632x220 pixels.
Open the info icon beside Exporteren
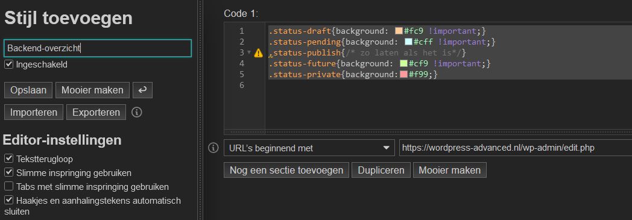point(137,113)
